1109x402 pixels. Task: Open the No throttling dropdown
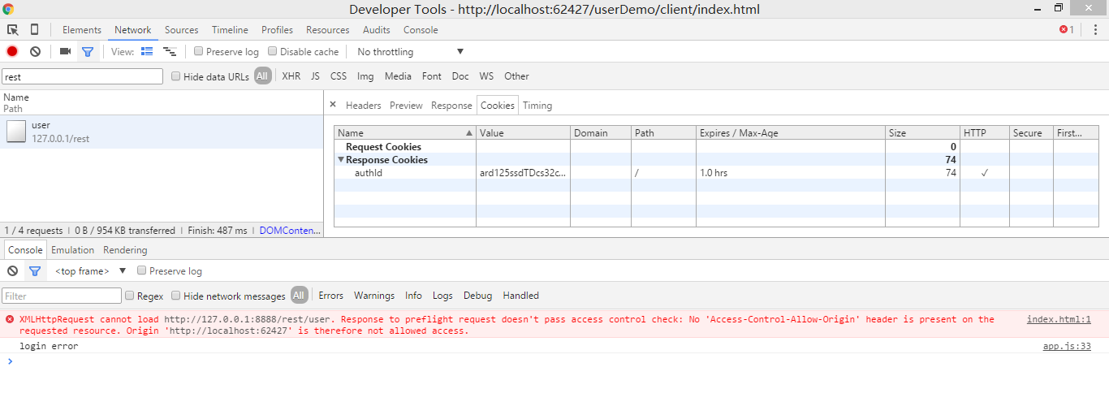coord(410,52)
